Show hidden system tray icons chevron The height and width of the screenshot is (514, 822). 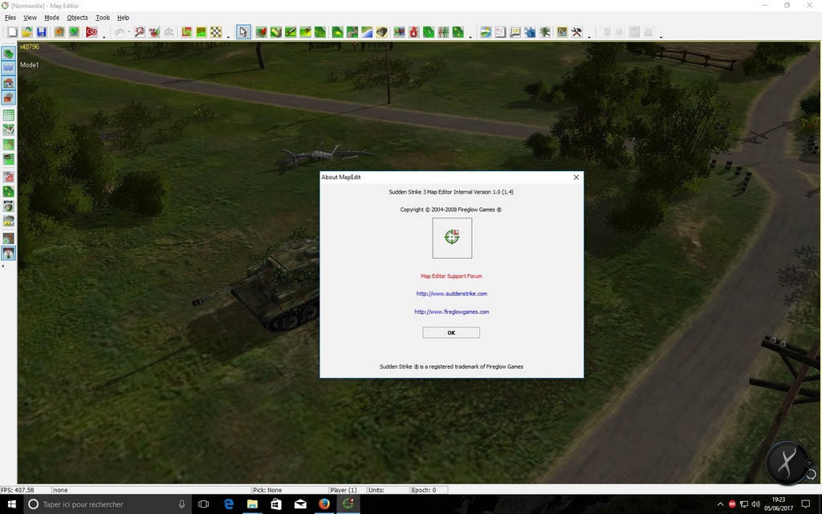click(x=720, y=504)
